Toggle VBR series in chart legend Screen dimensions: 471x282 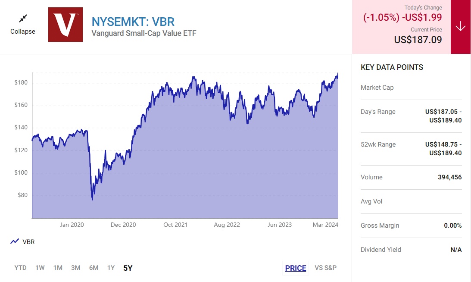coord(28,242)
